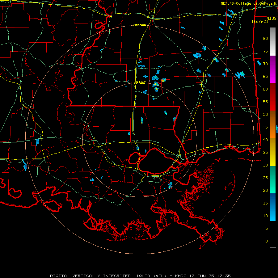Viewport: 278px width, 278px height.
Task: Click the NIDS label above the scale
Action: click(272, 19)
